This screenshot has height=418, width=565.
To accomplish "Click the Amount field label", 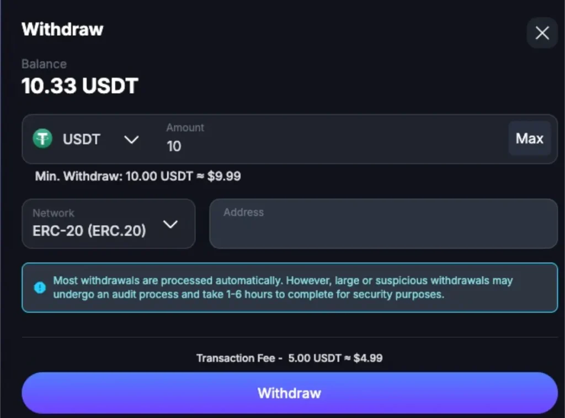I will (185, 127).
